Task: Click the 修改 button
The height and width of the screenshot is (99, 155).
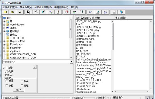Action: tap(19, 90)
